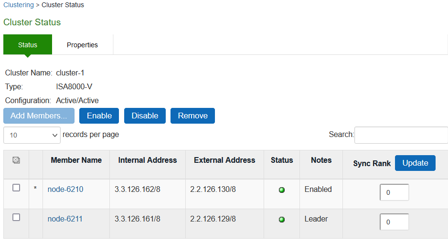448x243 pixels.
Task: Click the Add Members button
Action: (x=39, y=116)
